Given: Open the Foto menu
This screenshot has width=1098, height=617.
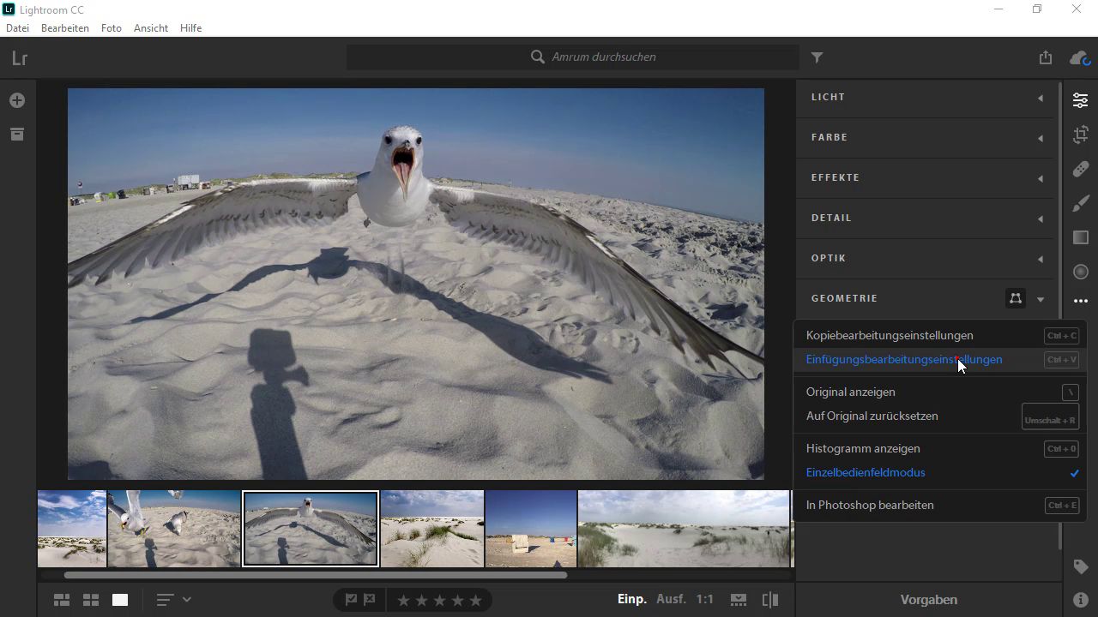Looking at the screenshot, I should click(x=112, y=28).
